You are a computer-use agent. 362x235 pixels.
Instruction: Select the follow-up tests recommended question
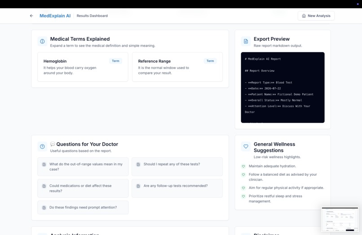pos(177,188)
